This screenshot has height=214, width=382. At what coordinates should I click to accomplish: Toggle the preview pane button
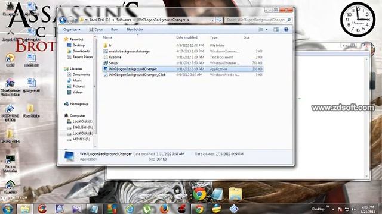(x=276, y=29)
